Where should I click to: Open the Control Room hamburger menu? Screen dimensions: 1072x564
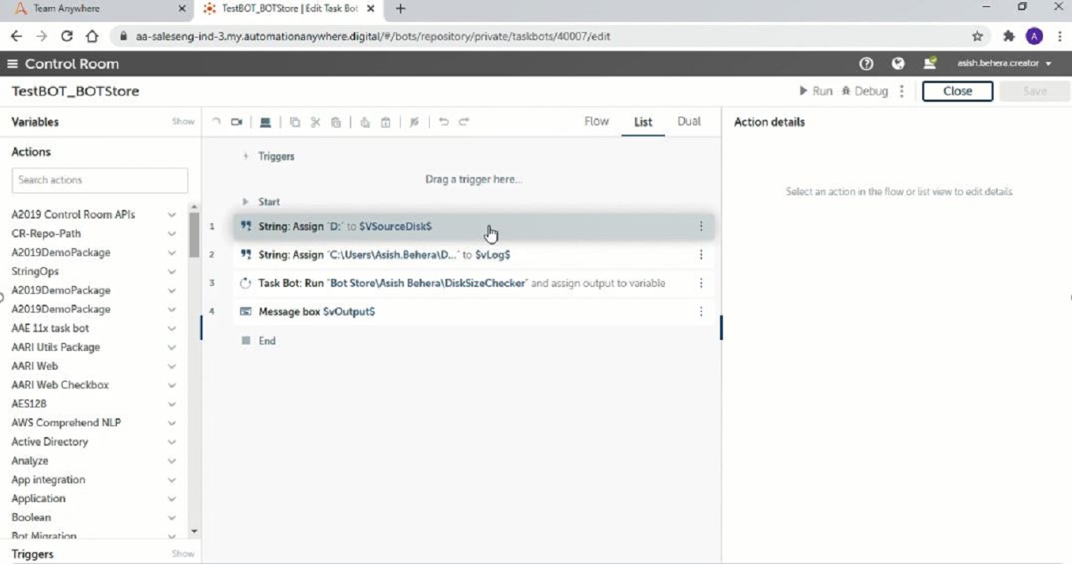click(13, 63)
